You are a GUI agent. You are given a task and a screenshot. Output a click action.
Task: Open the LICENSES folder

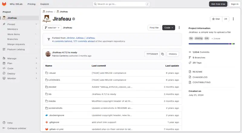point(54,80)
